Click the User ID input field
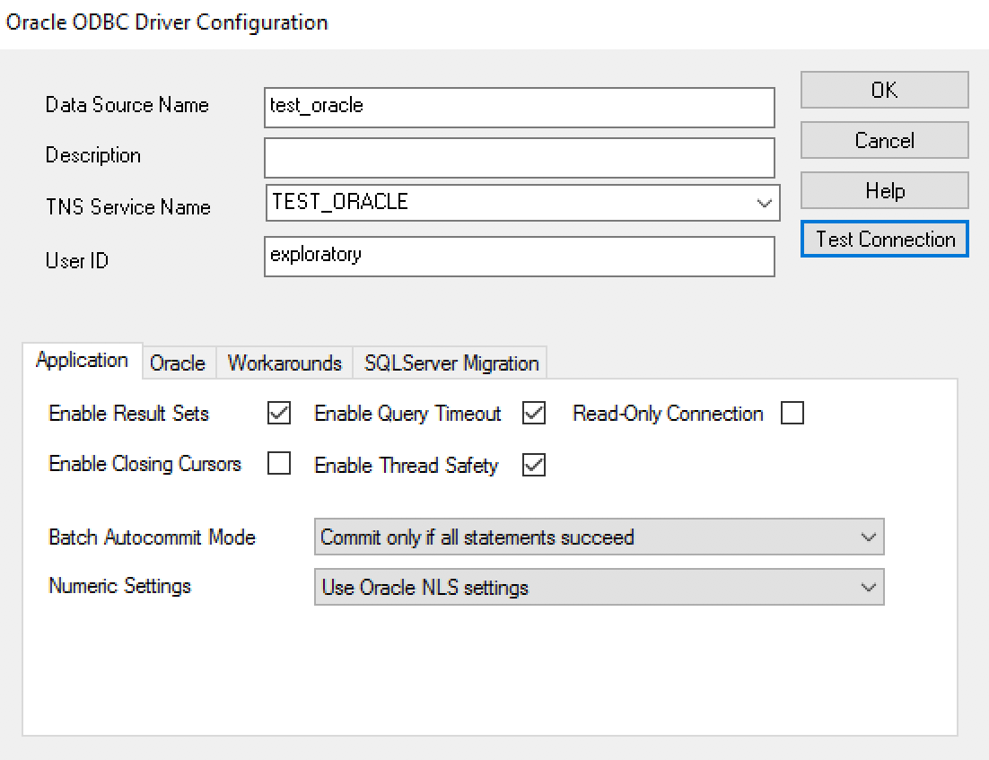989x760 pixels. tap(519, 256)
